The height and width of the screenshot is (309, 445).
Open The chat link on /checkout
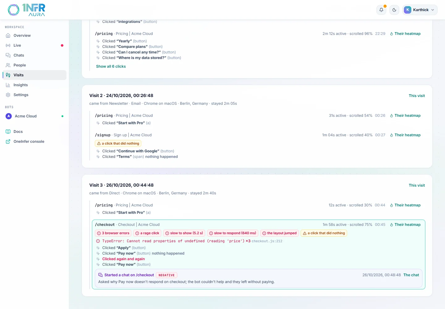[411, 275]
